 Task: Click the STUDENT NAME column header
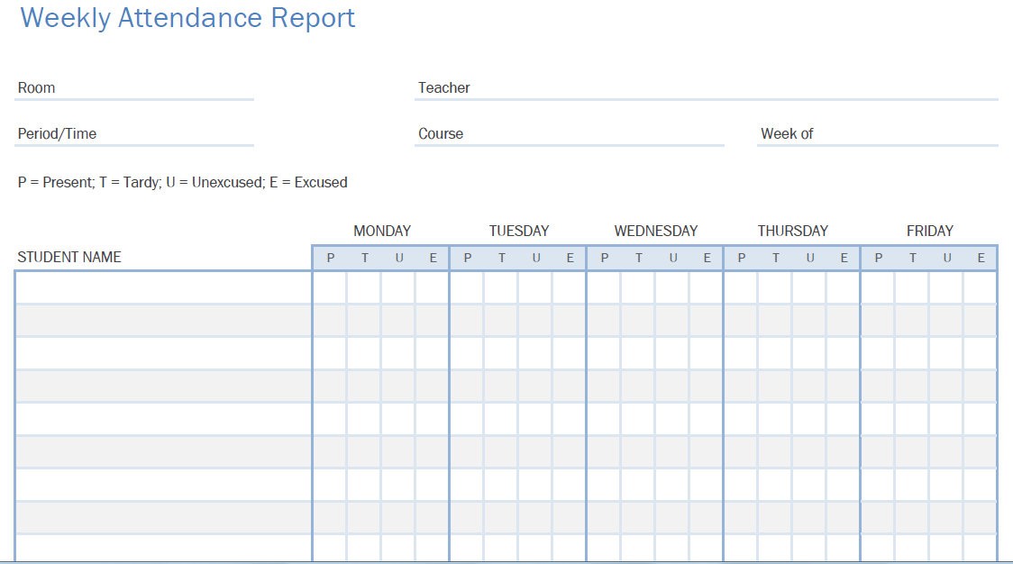(x=69, y=257)
